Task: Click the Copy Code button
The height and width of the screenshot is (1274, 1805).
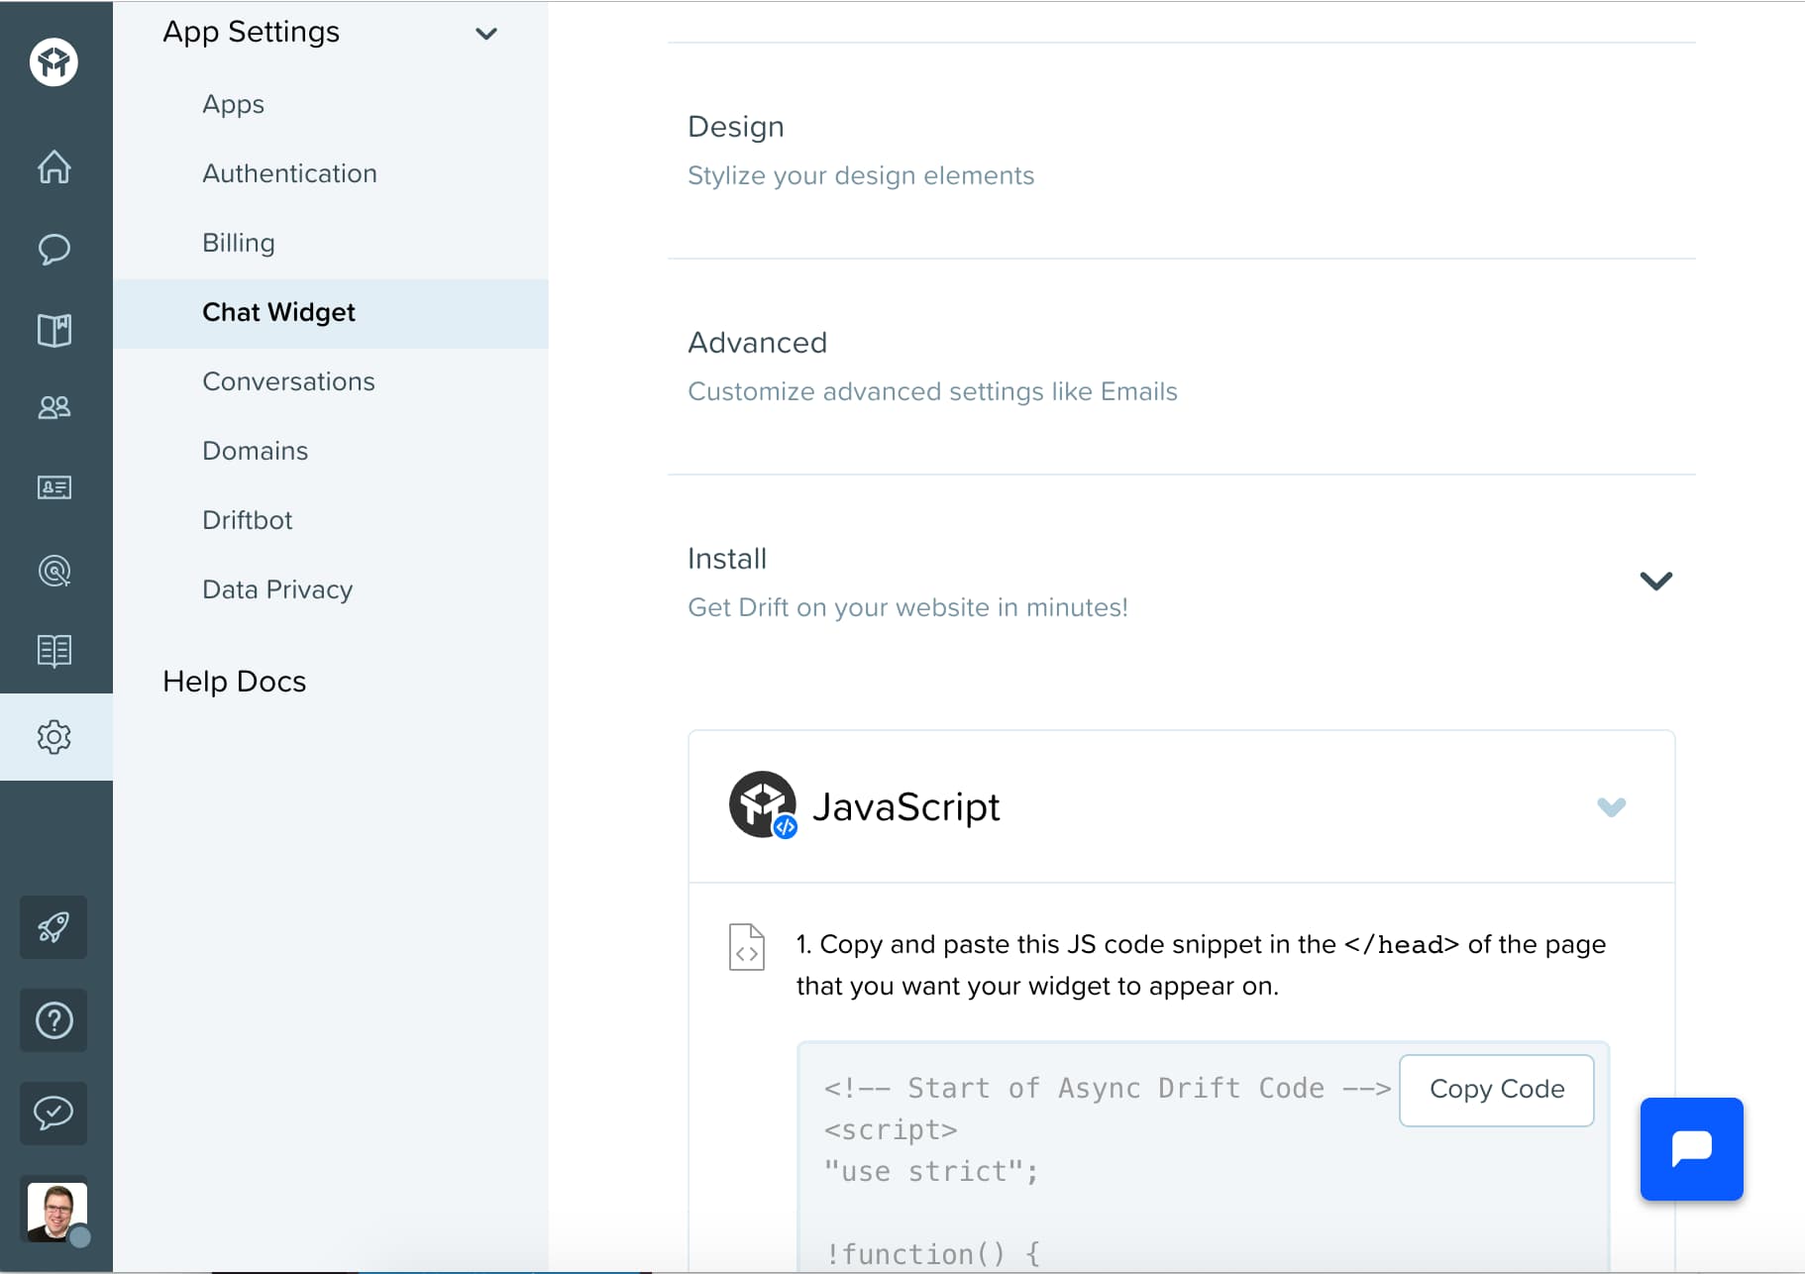Action: coord(1496,1090)
